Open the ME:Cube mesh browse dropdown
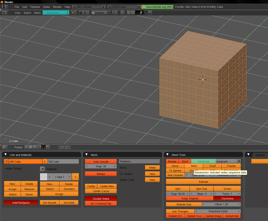The image size is (268, 221). point(7,162)
